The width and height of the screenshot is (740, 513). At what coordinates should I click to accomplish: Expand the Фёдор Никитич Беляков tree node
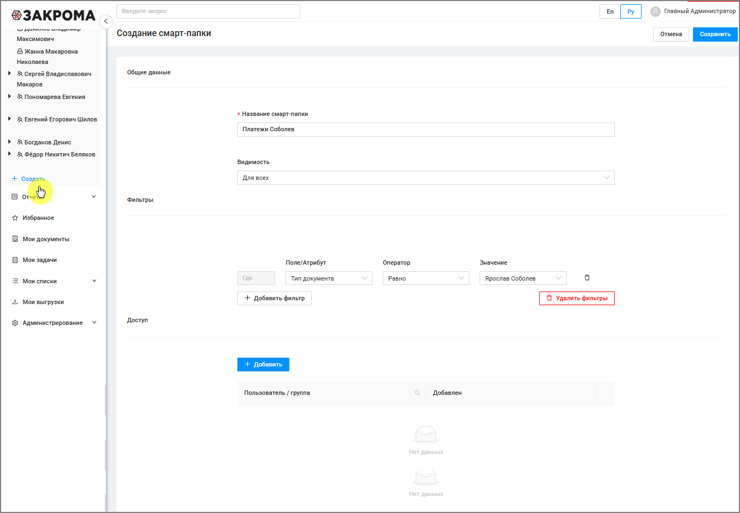9,154
